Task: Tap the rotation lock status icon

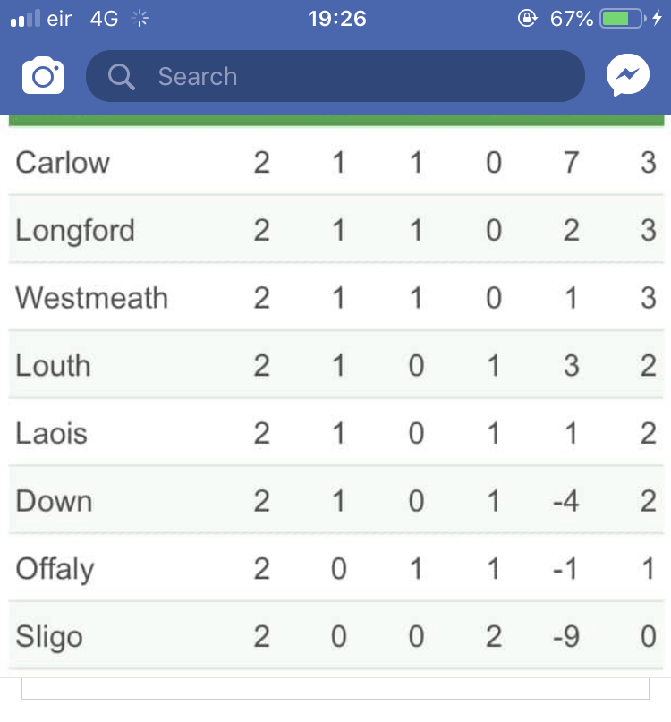Action: pos(528,19)
